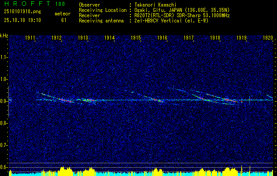Click the Receiver label
Viewport: 277px width, 176px height.
89,15
